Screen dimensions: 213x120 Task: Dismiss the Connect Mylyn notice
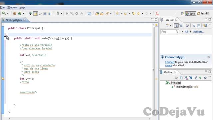coord(209,57)
